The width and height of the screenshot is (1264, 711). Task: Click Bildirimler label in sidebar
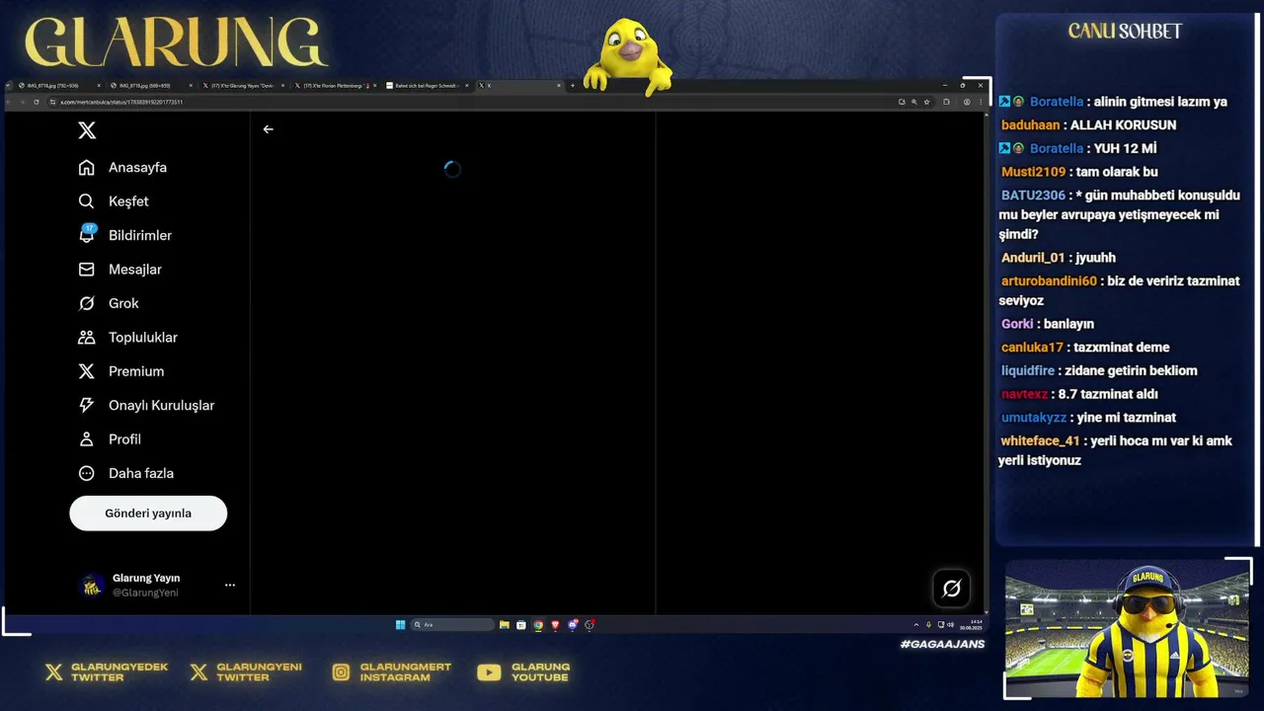tap(140, 235)
